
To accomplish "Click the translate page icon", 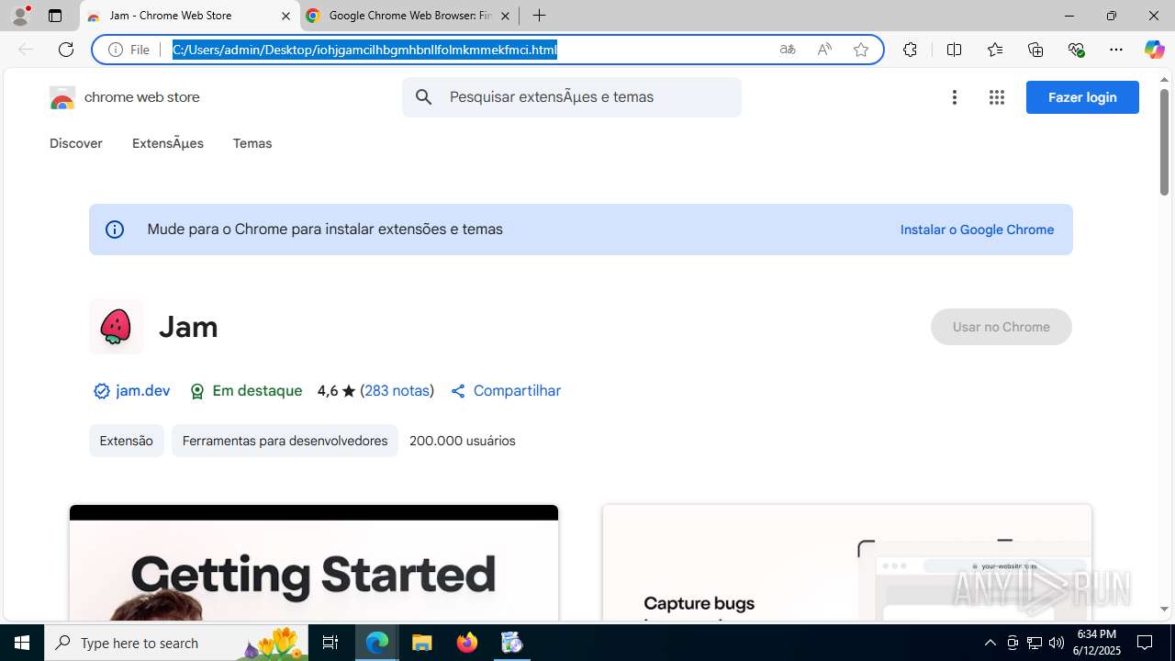I will click(x=788, y=50).
